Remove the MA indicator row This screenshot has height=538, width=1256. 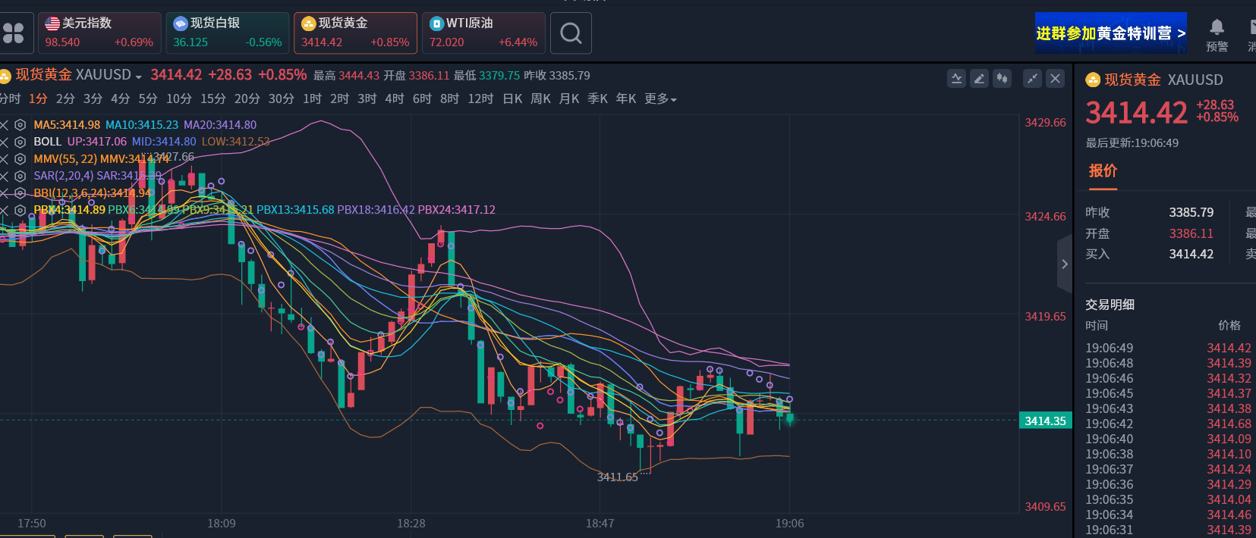(4, 125)
